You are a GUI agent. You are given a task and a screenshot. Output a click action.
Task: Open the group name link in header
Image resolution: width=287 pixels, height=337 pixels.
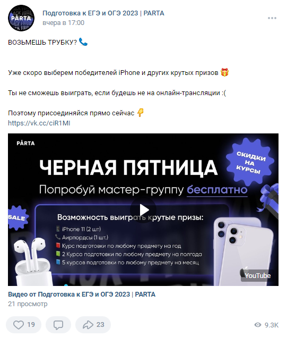click(x=103, y=13)
